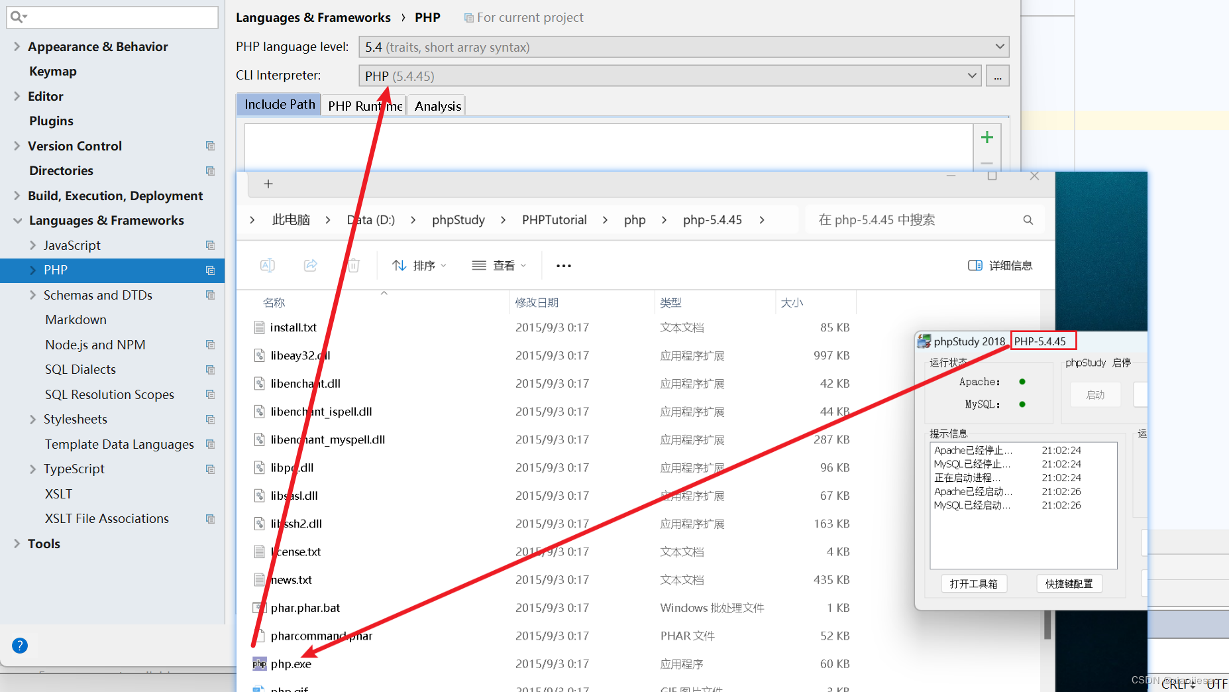Open the PHP language level dropdown
Viewport: 1229px width, 692px height.
999,46
